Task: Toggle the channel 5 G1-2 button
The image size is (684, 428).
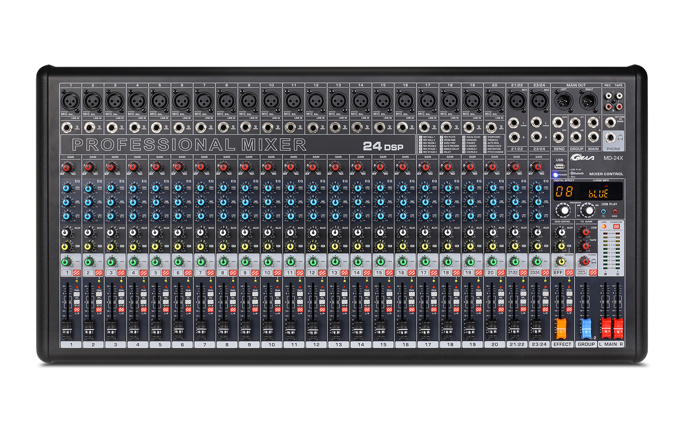Action: click(166, 302)
